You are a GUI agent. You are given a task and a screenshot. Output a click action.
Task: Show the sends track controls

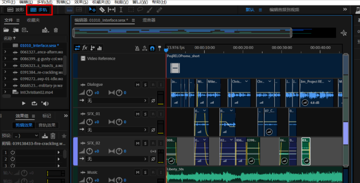[x=92, y=48]
